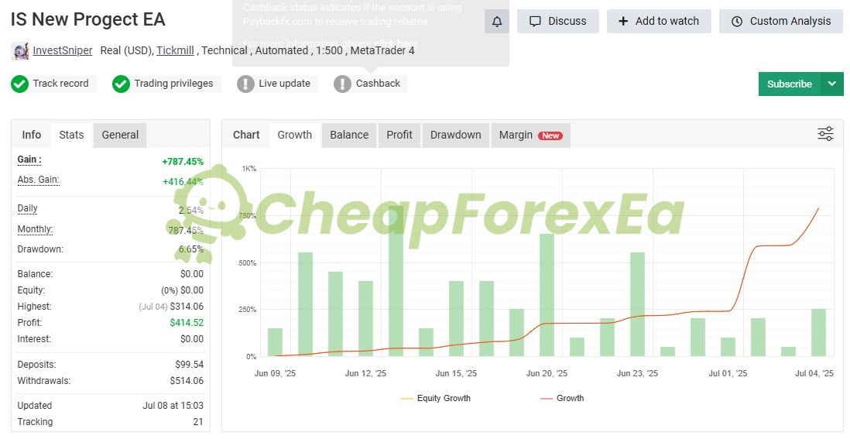Click the Drawdown 6.65% value
The height and width of the screenshot is (439, 850).
tap(191, 249)
